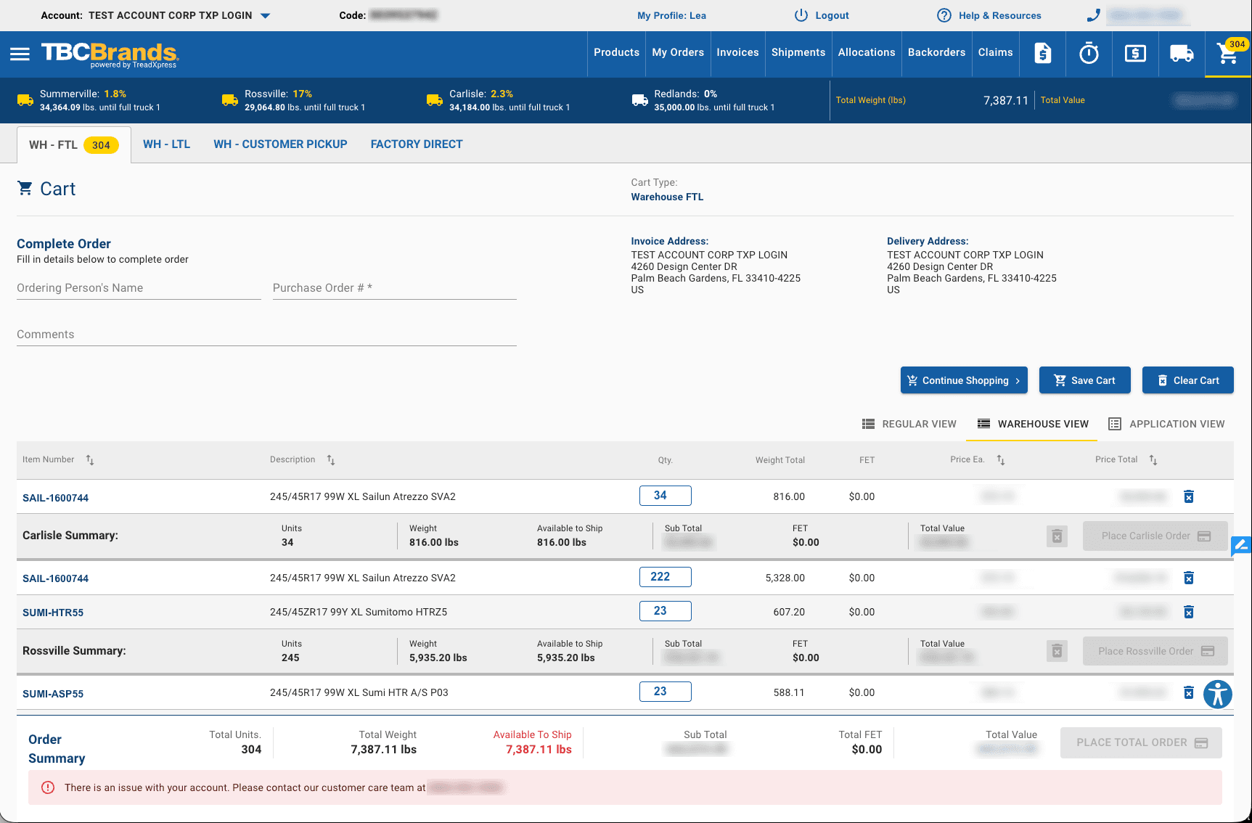Open the WH - Customer Pickup tab
Image resolution: width=1252 pixels, height=823 pixels.
coord(280,144)
